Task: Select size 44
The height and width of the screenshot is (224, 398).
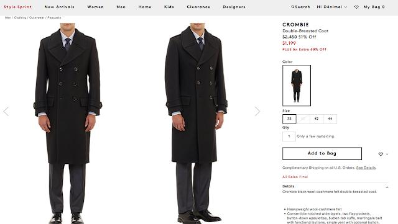Action: click(x=330, y=119)
